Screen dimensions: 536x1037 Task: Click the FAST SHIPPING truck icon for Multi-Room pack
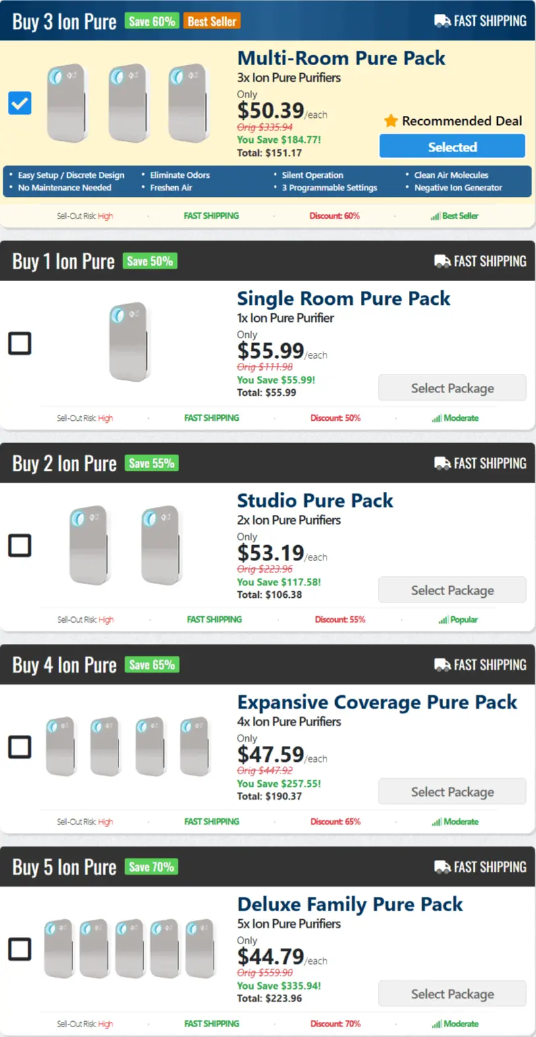tap(441, 20)
